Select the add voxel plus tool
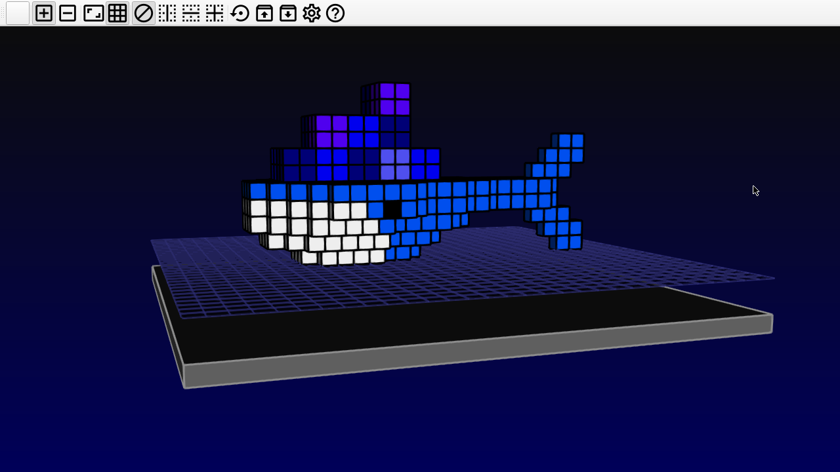Screen dimensions: 840x472 click(x=44, y=13)
